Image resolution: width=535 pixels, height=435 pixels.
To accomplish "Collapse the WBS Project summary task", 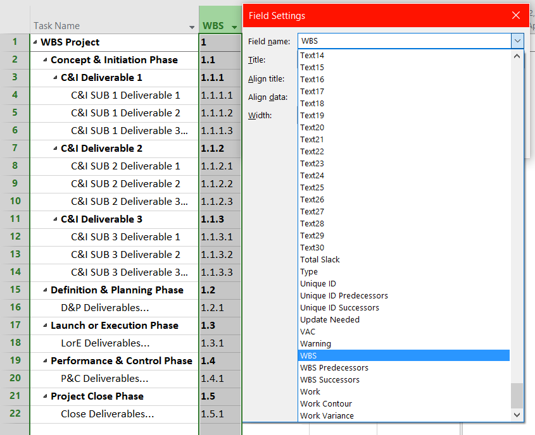I will pyautogui.click(x=35, y=42).
